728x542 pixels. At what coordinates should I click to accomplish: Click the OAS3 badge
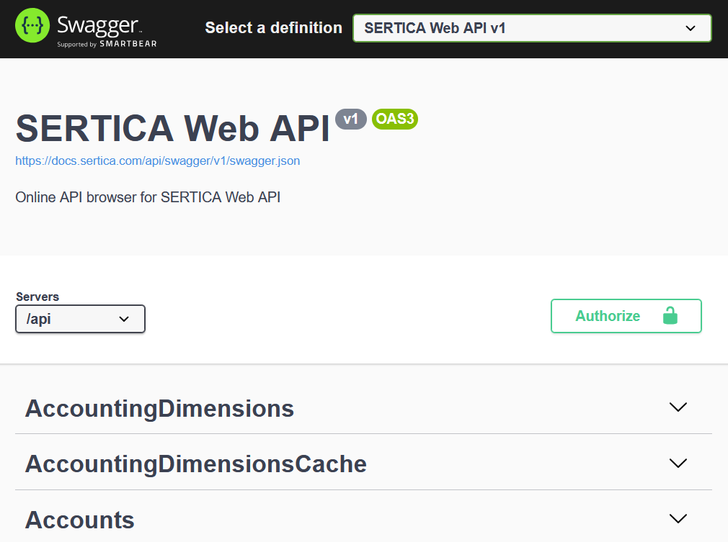(395, 119)
